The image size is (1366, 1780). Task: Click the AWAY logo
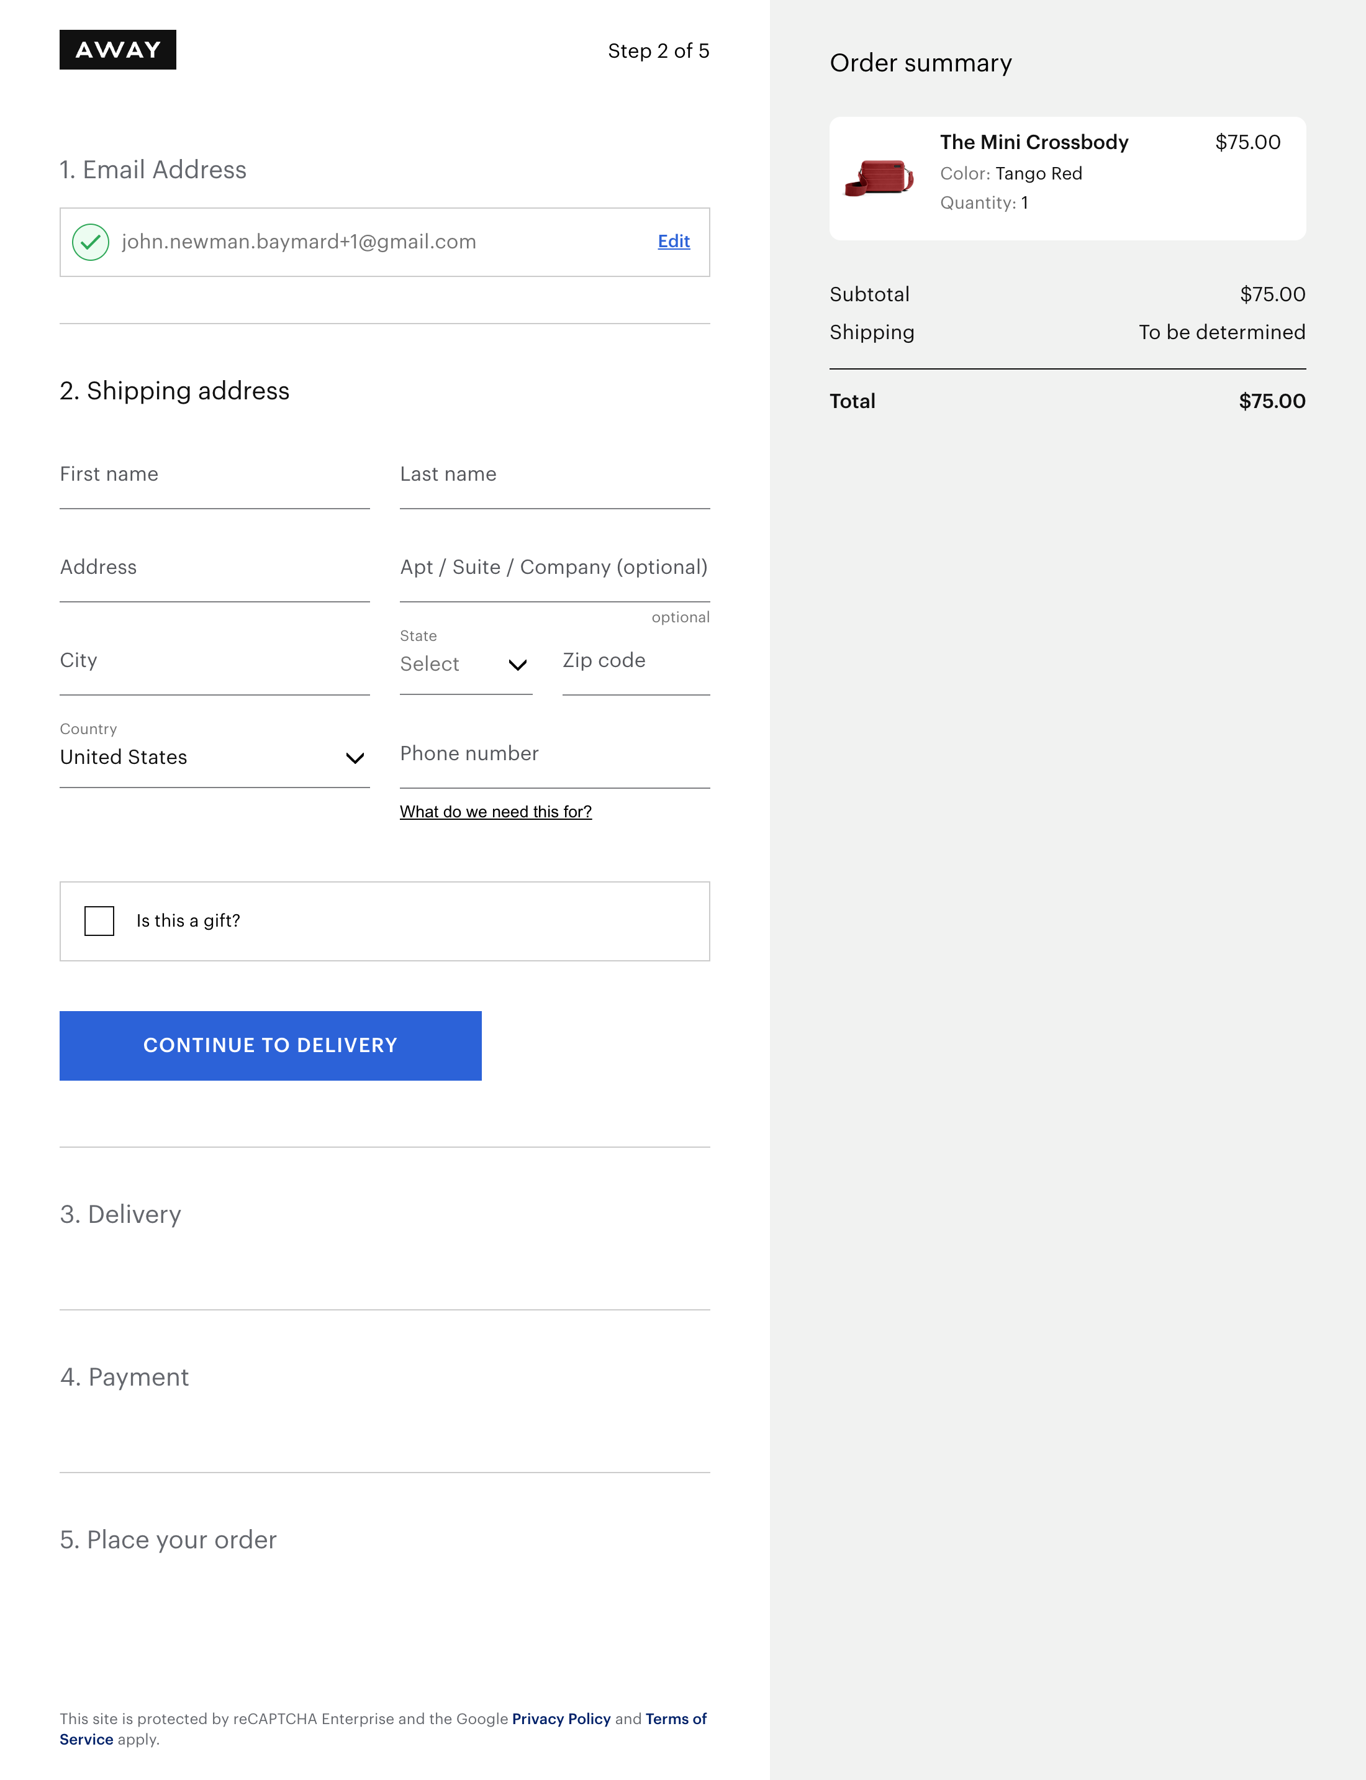[x=117, y=50]
